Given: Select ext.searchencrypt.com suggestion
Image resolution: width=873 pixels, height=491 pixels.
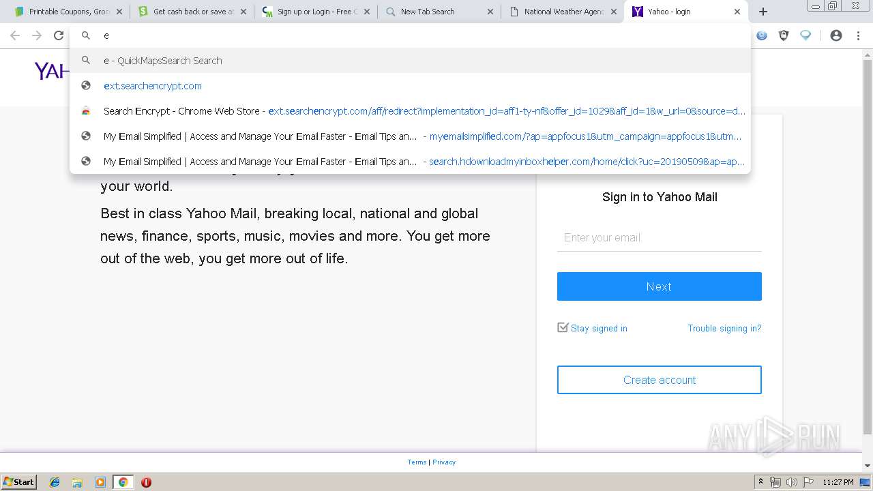Looking at the screenshot, I should tap(410, 86).
